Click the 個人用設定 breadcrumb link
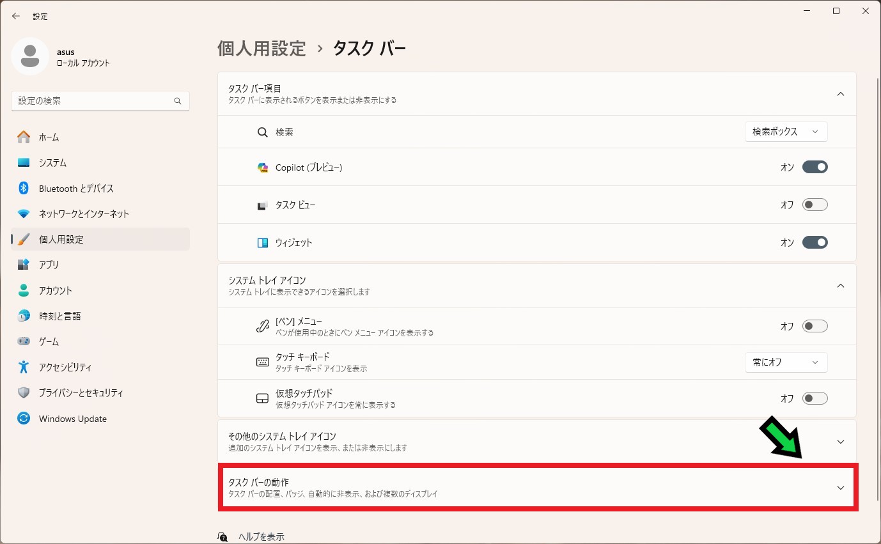This screenshot has width=881, height=544. tap(261, 49)
